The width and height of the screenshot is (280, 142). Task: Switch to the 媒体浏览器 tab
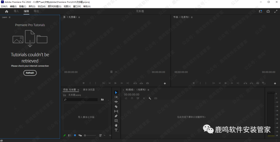tap(89, 90)
